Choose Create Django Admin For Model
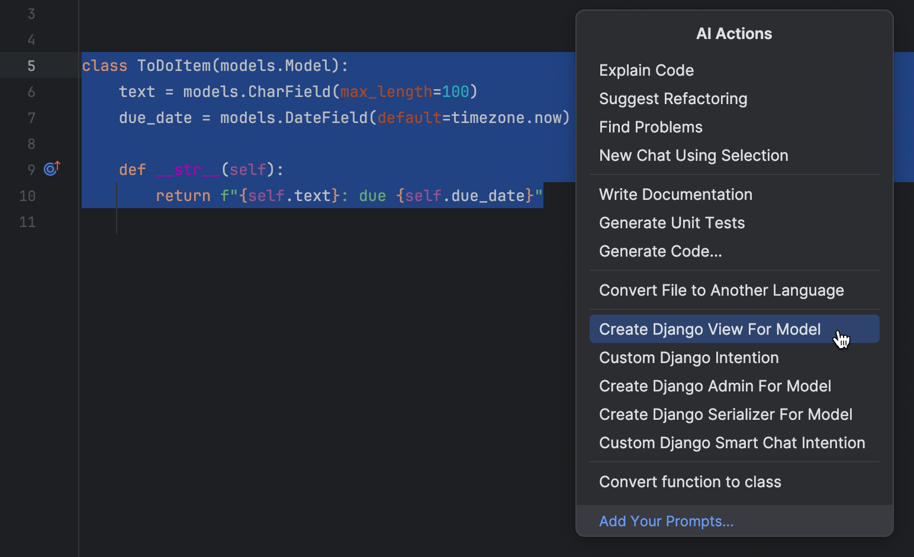 [x=715, y=386]
